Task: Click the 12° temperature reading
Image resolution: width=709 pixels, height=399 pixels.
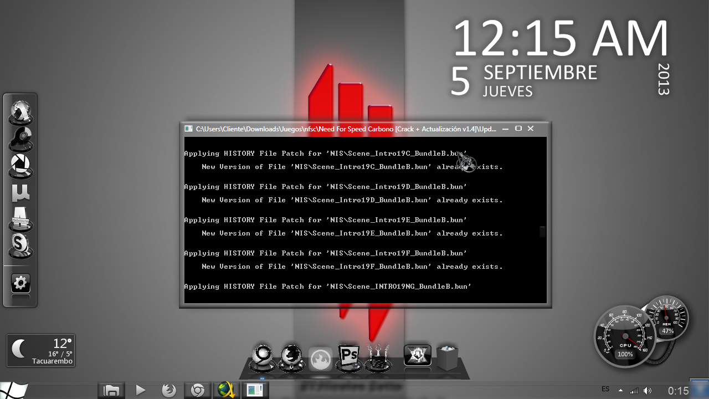Action: click(x=62, y=344)
